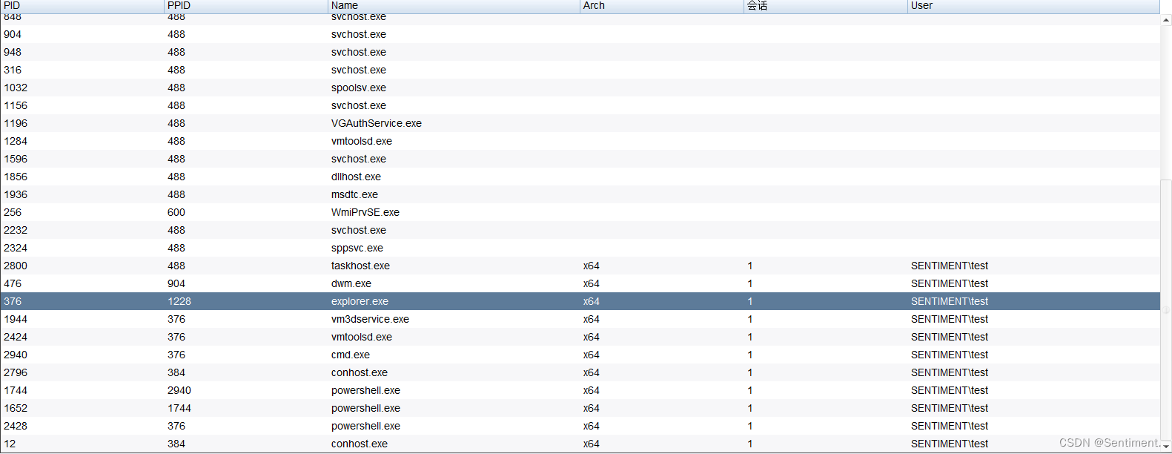
Task: Select the svchost.exe row with PID 2232
Action: pyautogui.click(x=580, y=230)
